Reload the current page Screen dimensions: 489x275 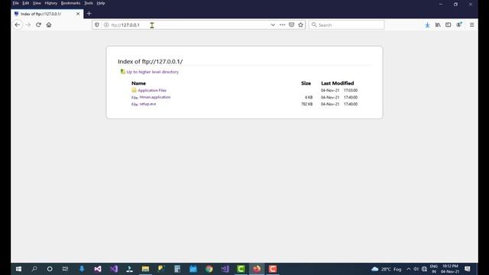pos(38,25)
